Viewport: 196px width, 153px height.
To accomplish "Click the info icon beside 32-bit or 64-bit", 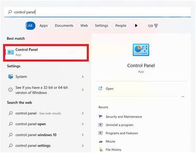I will (10, 90).
